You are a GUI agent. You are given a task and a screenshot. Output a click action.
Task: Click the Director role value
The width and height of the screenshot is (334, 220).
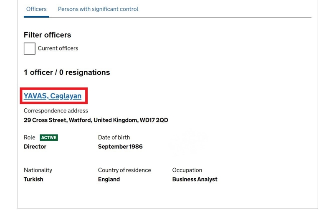click(x=35, y=147)
